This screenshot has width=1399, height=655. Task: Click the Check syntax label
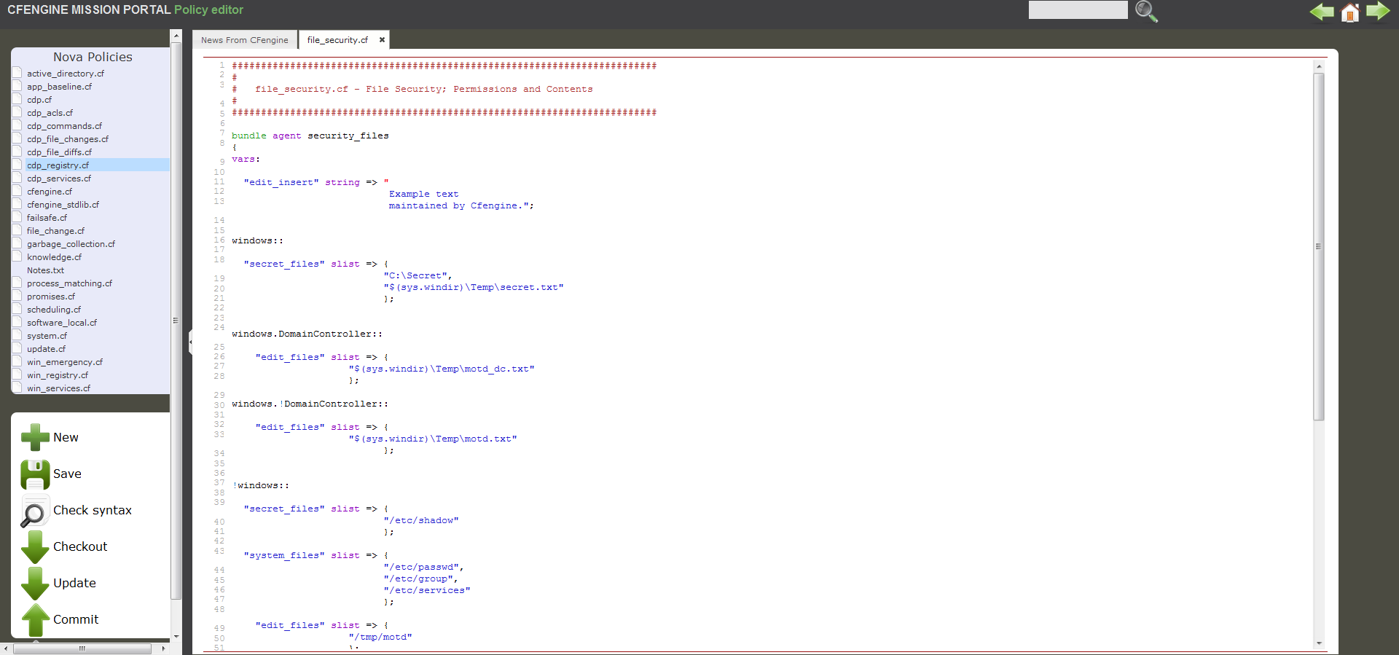click(x=93, y=511)
